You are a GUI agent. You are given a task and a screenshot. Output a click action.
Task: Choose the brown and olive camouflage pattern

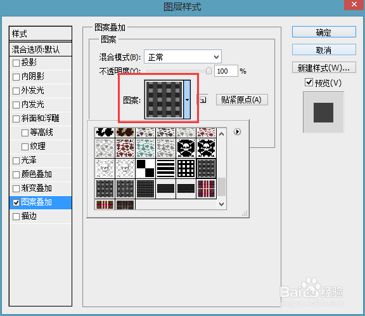tap(125, 133)
